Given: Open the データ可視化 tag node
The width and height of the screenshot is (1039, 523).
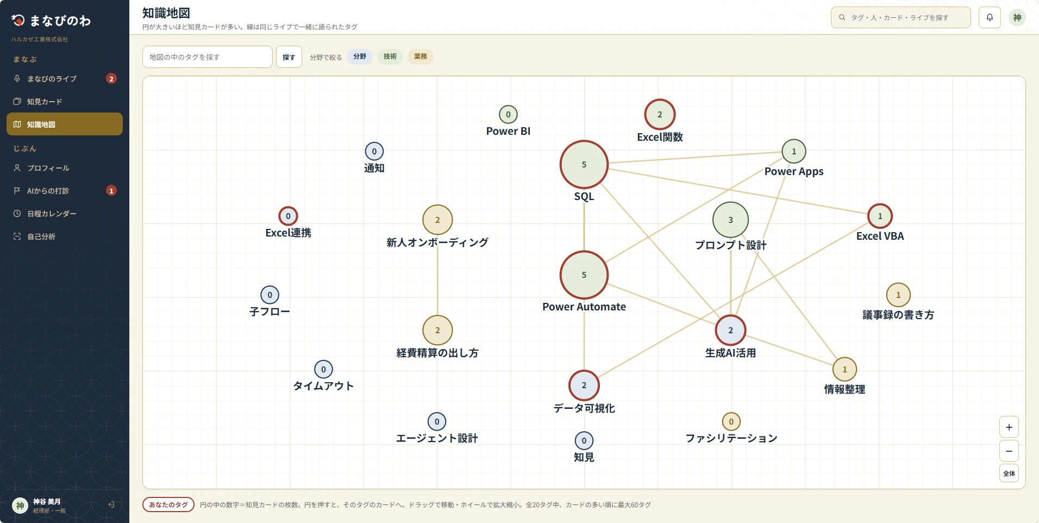Looking at the screenshot, I should pos(584,385).
